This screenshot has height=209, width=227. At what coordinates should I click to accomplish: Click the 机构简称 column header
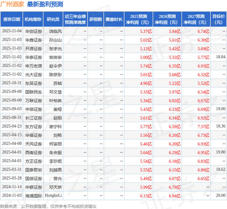point(33,19)
